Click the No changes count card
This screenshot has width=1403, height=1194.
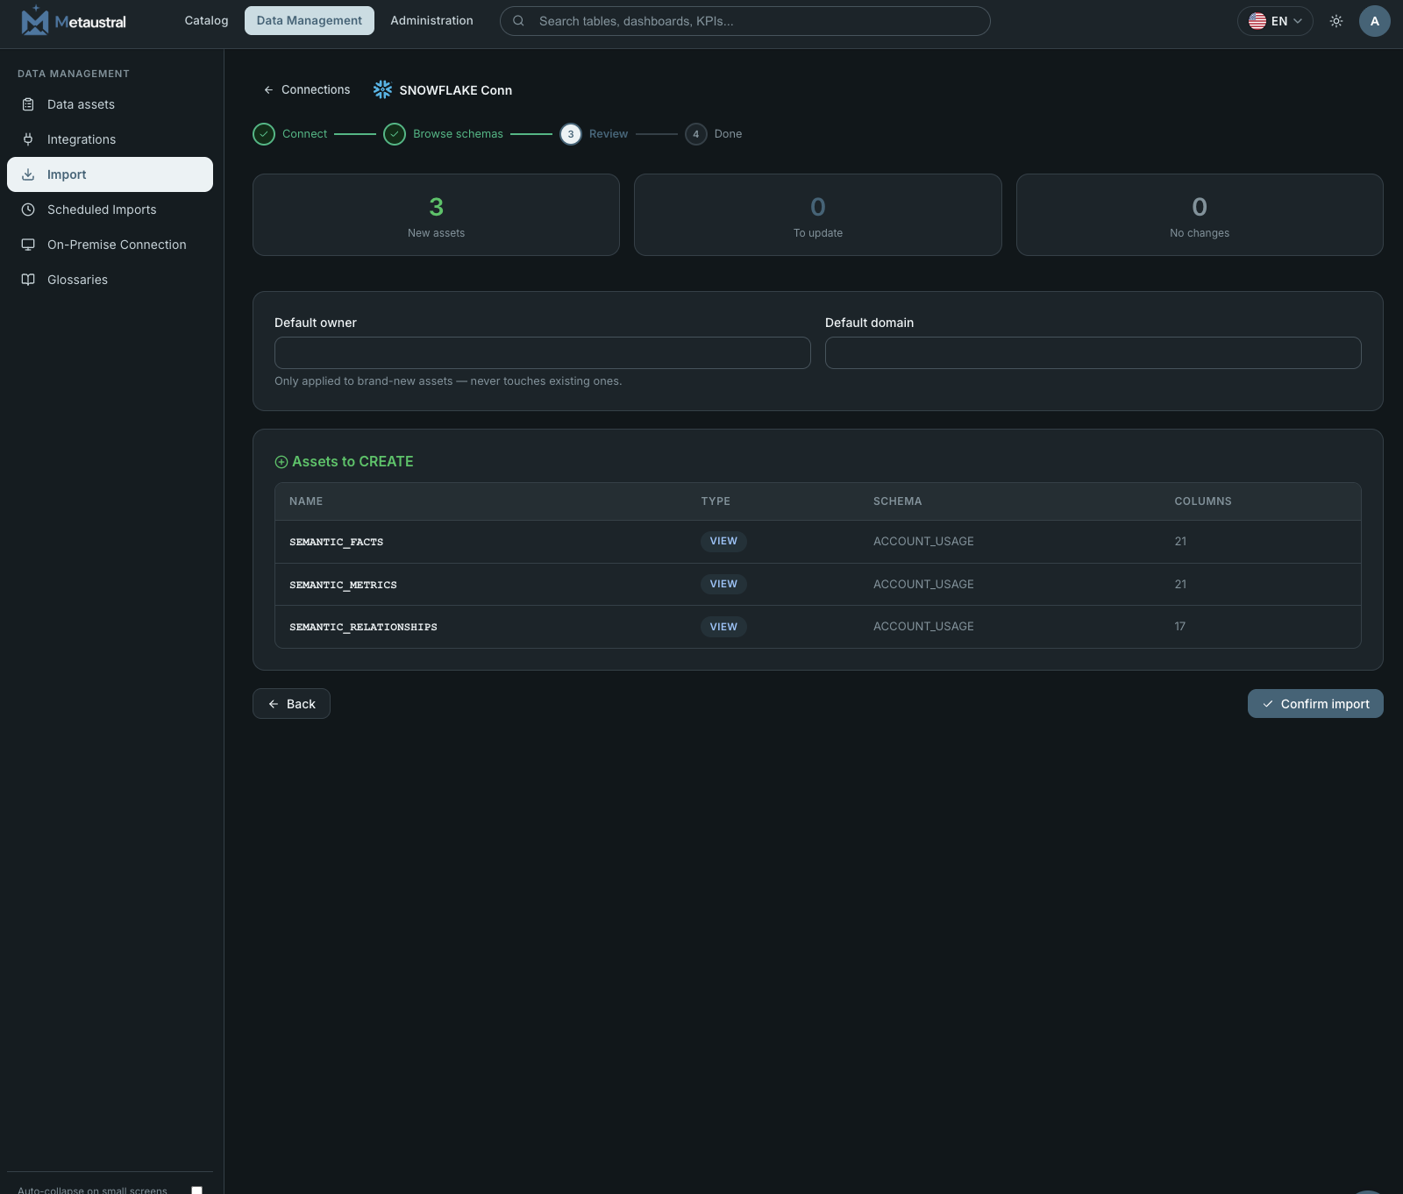(1200, 215)
